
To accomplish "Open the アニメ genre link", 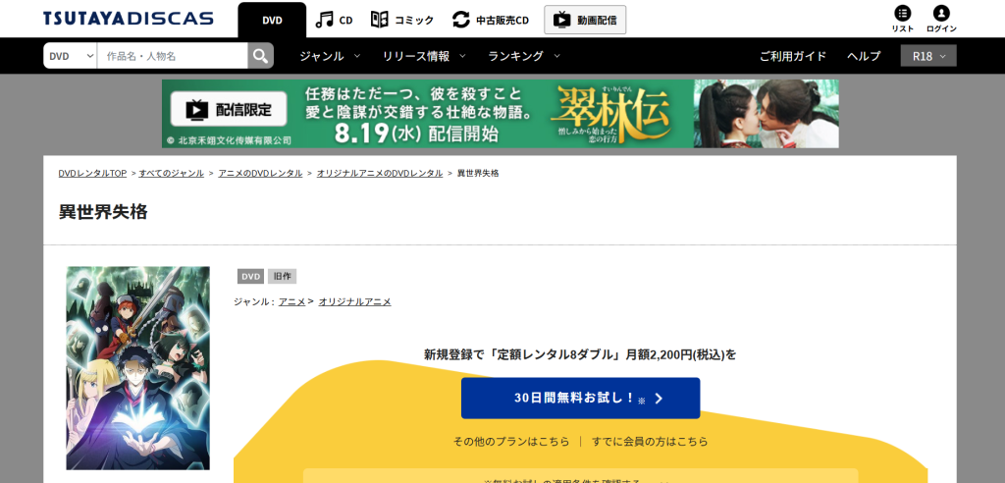I will [x=291, y=301].
